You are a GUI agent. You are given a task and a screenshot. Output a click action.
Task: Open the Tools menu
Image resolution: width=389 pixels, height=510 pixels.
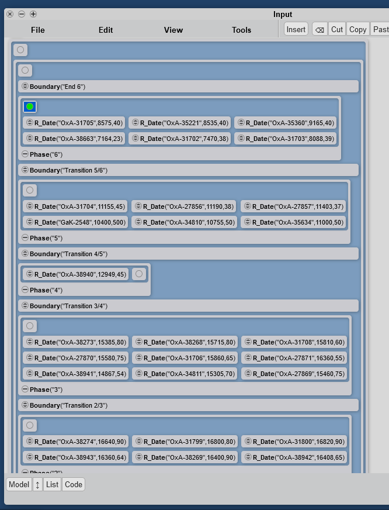(x=241, y=30)
